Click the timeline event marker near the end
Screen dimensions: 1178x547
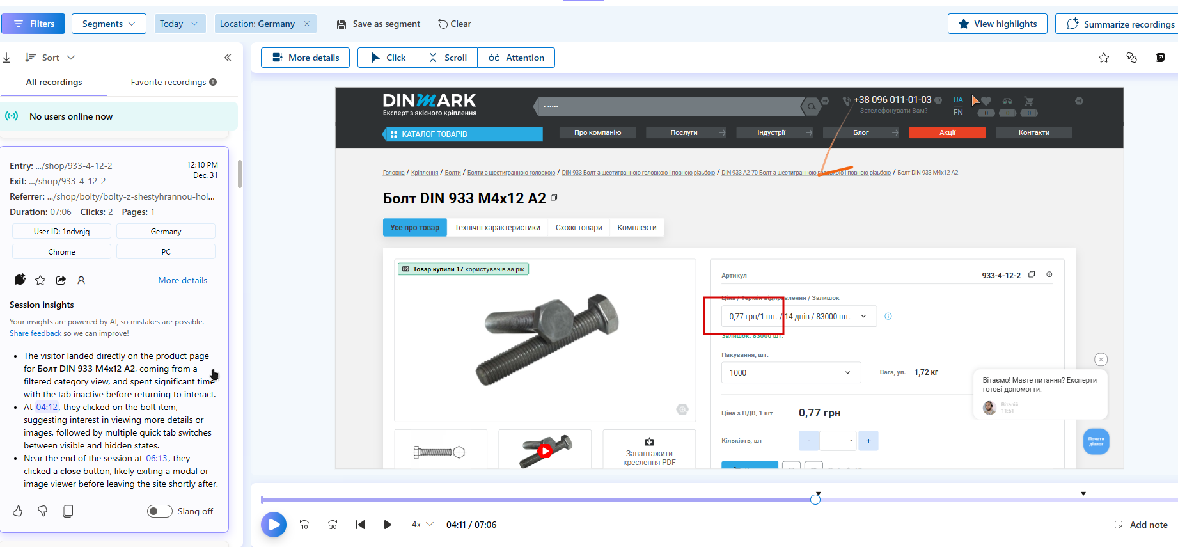coord(1083,493)
